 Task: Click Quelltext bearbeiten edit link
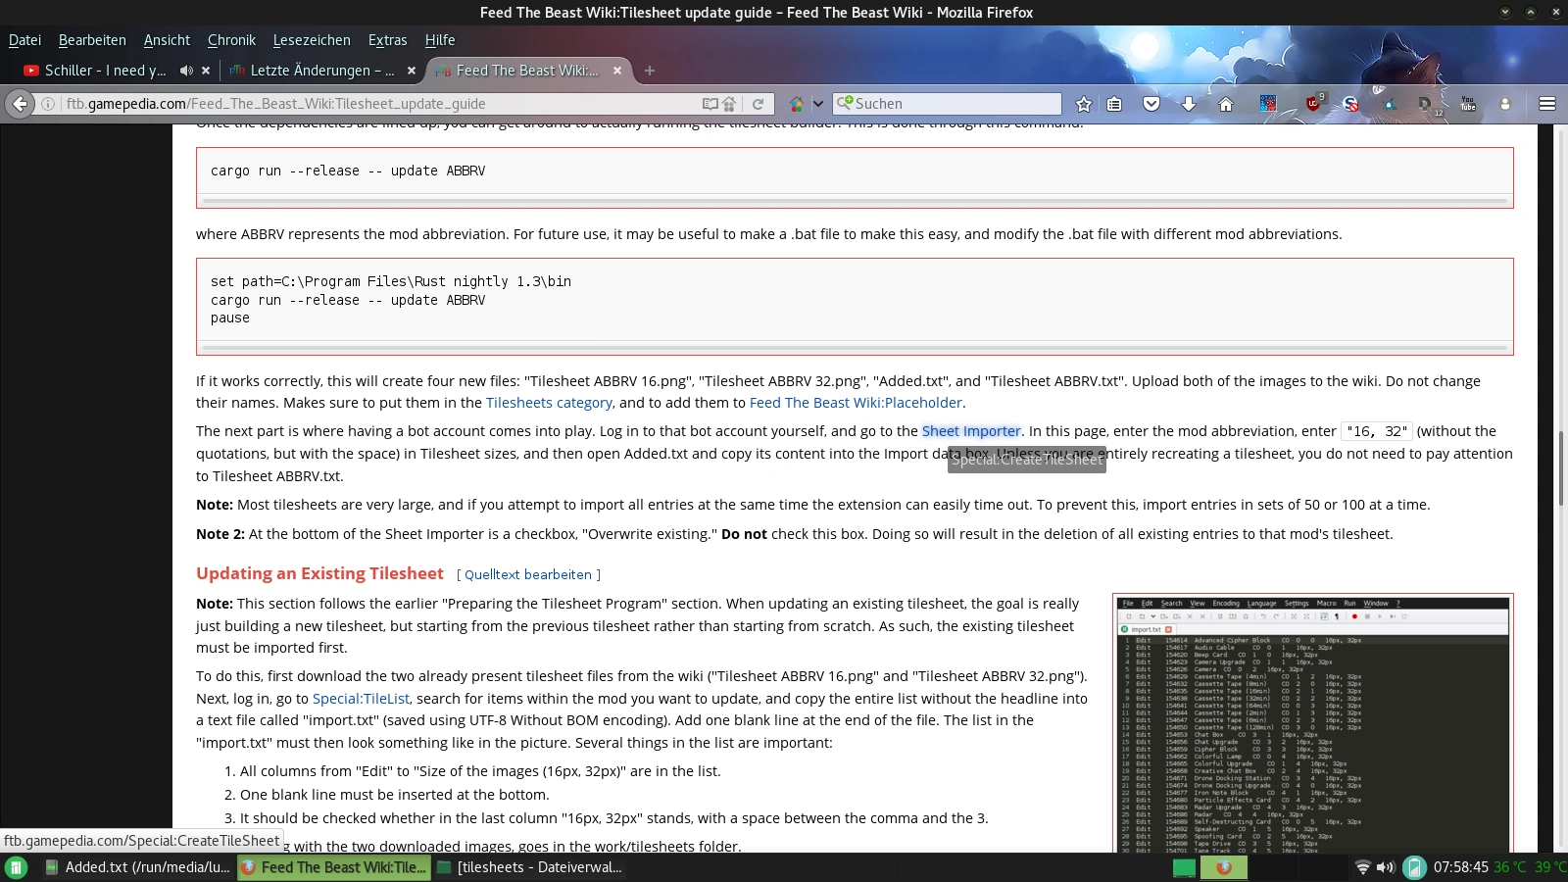(x=528, y=575)
